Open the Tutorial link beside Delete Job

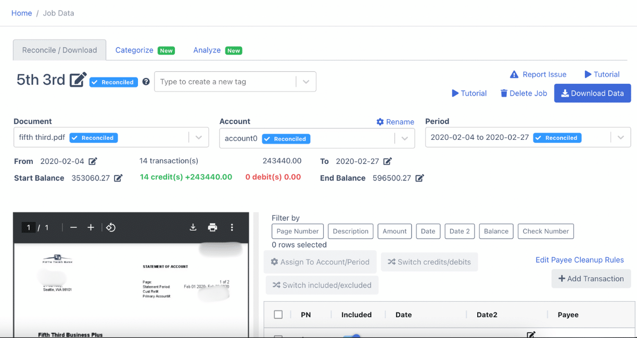(x=469, y=94)
